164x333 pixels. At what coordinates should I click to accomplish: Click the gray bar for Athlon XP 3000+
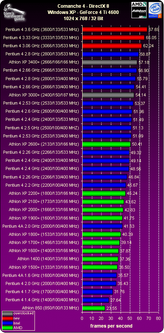[108, 95]
